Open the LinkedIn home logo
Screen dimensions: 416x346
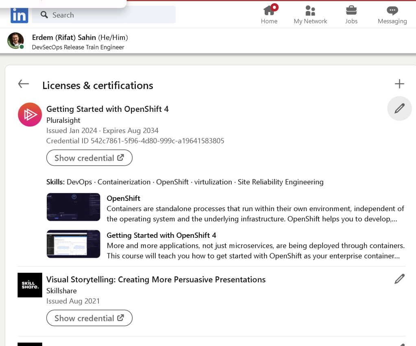coord(20,15)
